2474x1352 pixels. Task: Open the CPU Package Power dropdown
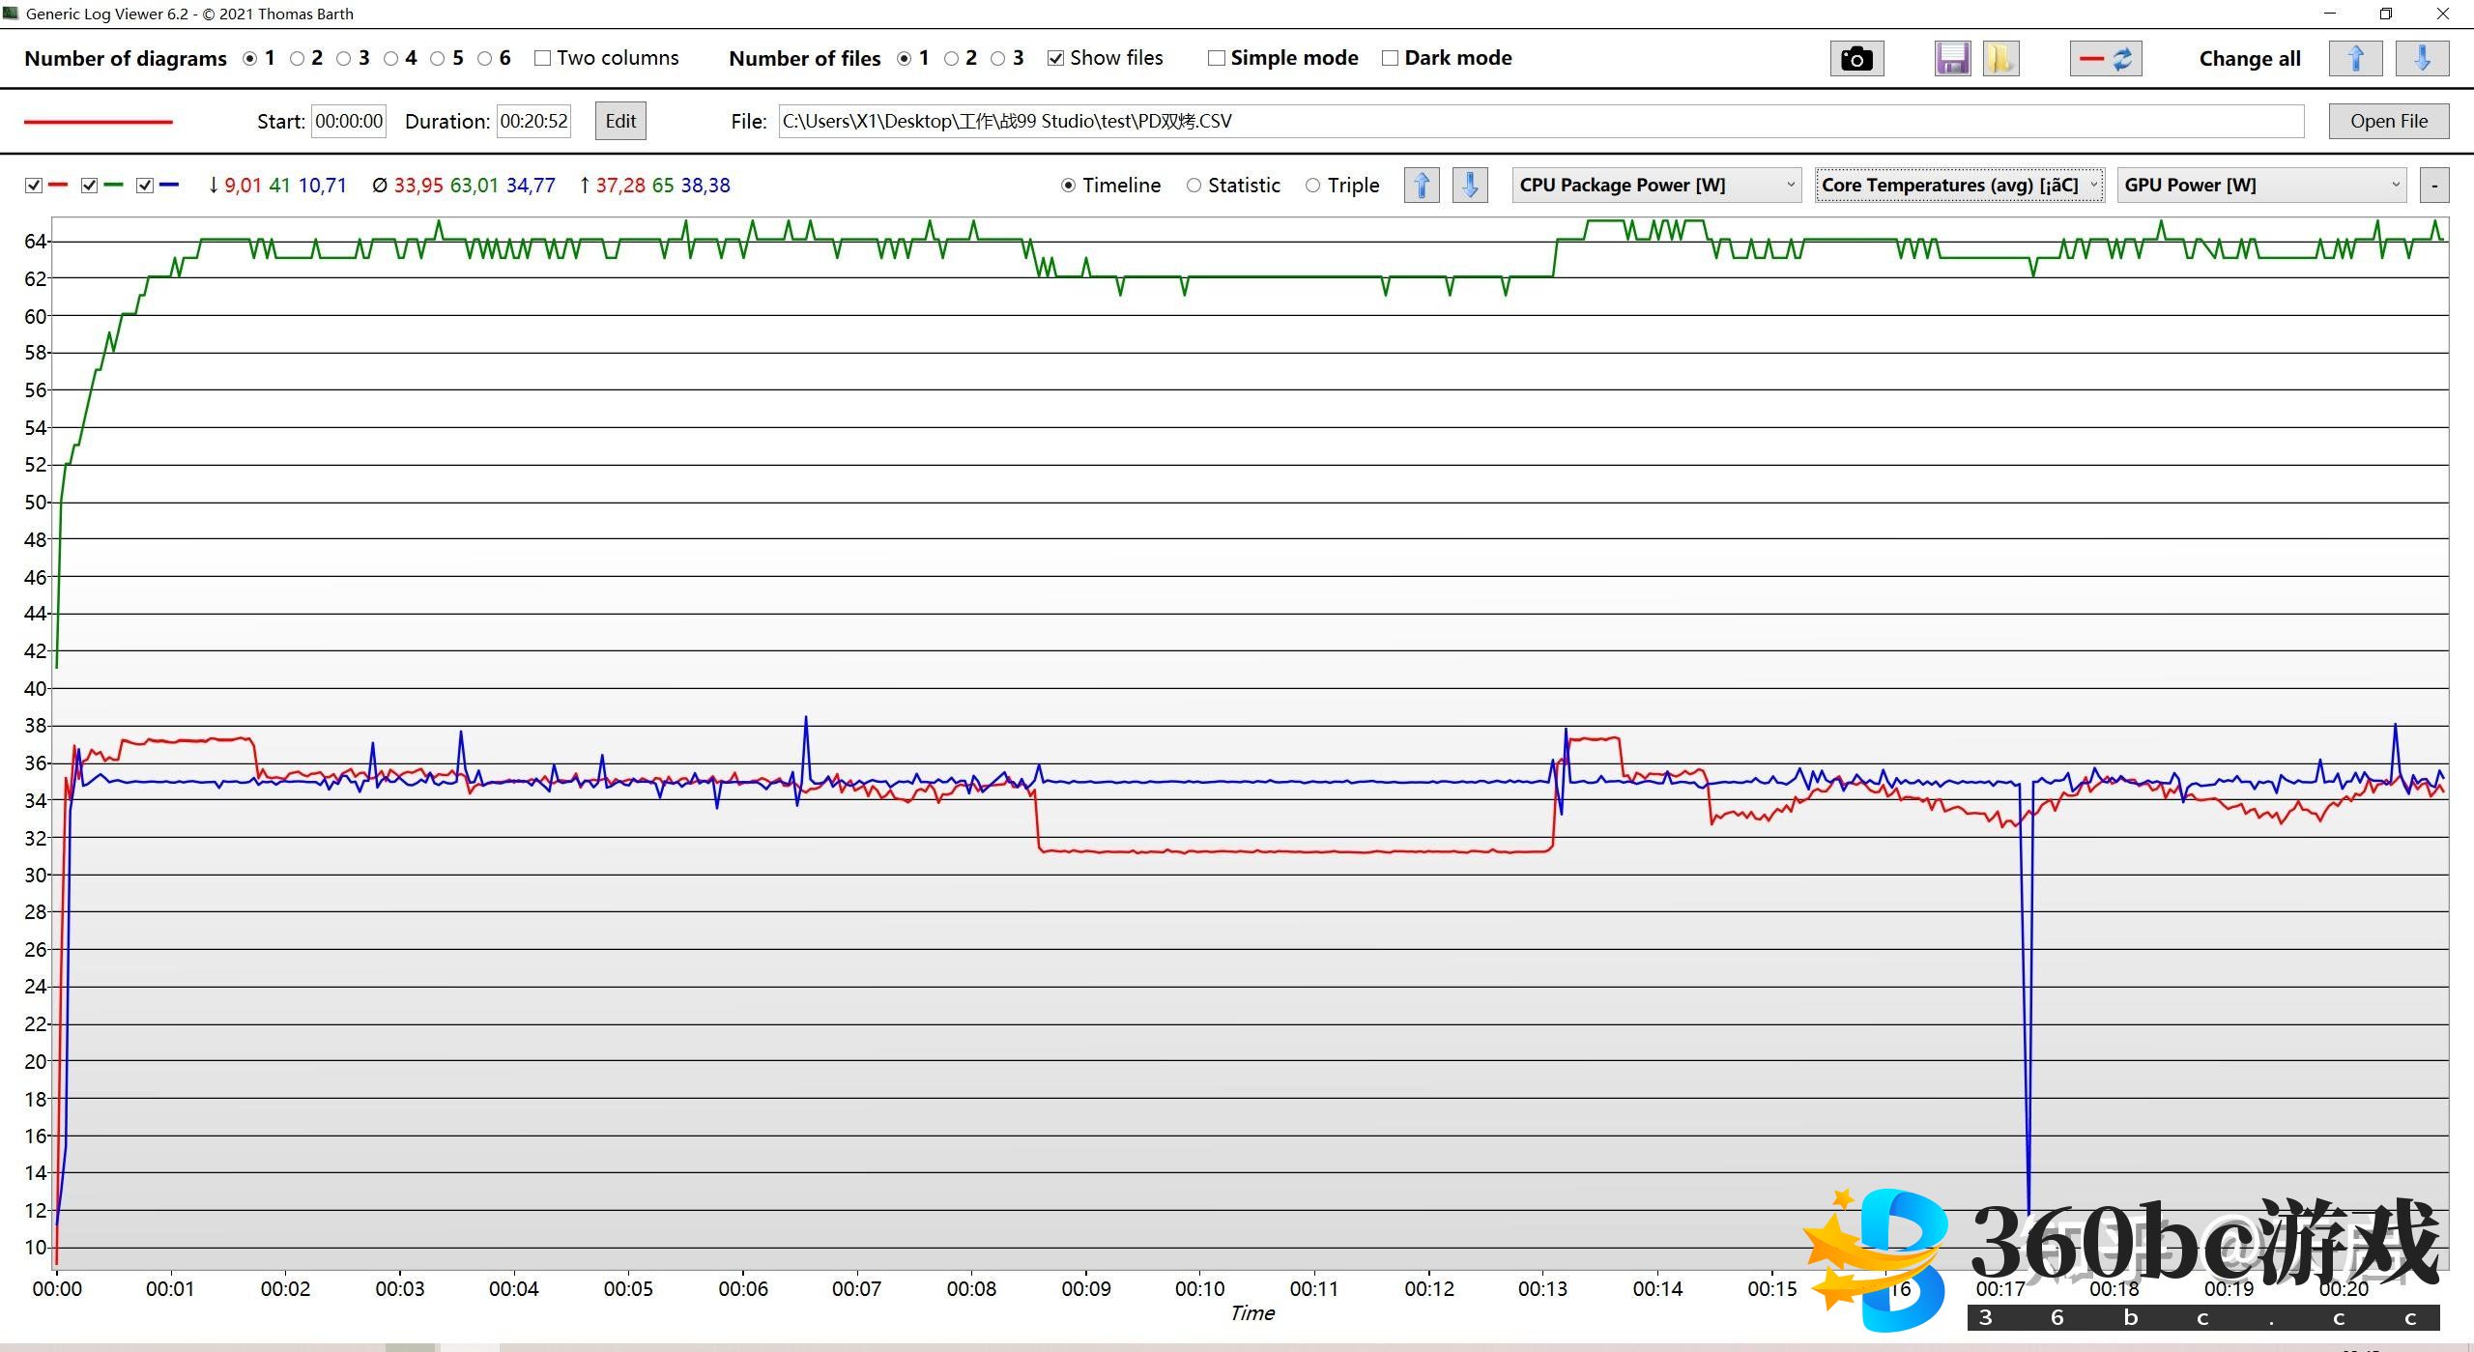point(1655,185)
